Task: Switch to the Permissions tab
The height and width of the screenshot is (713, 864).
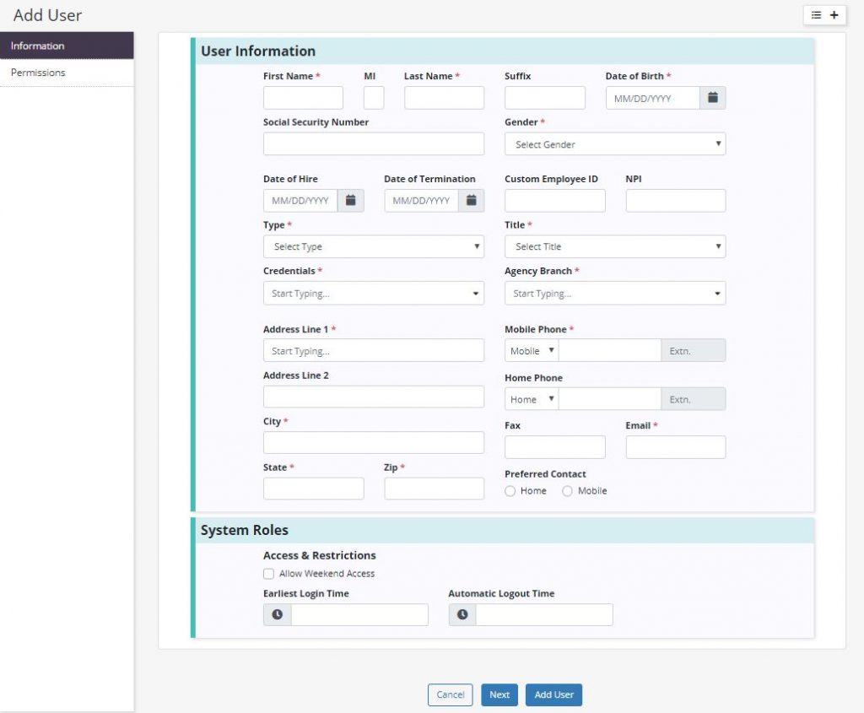Action: point(67,73)
